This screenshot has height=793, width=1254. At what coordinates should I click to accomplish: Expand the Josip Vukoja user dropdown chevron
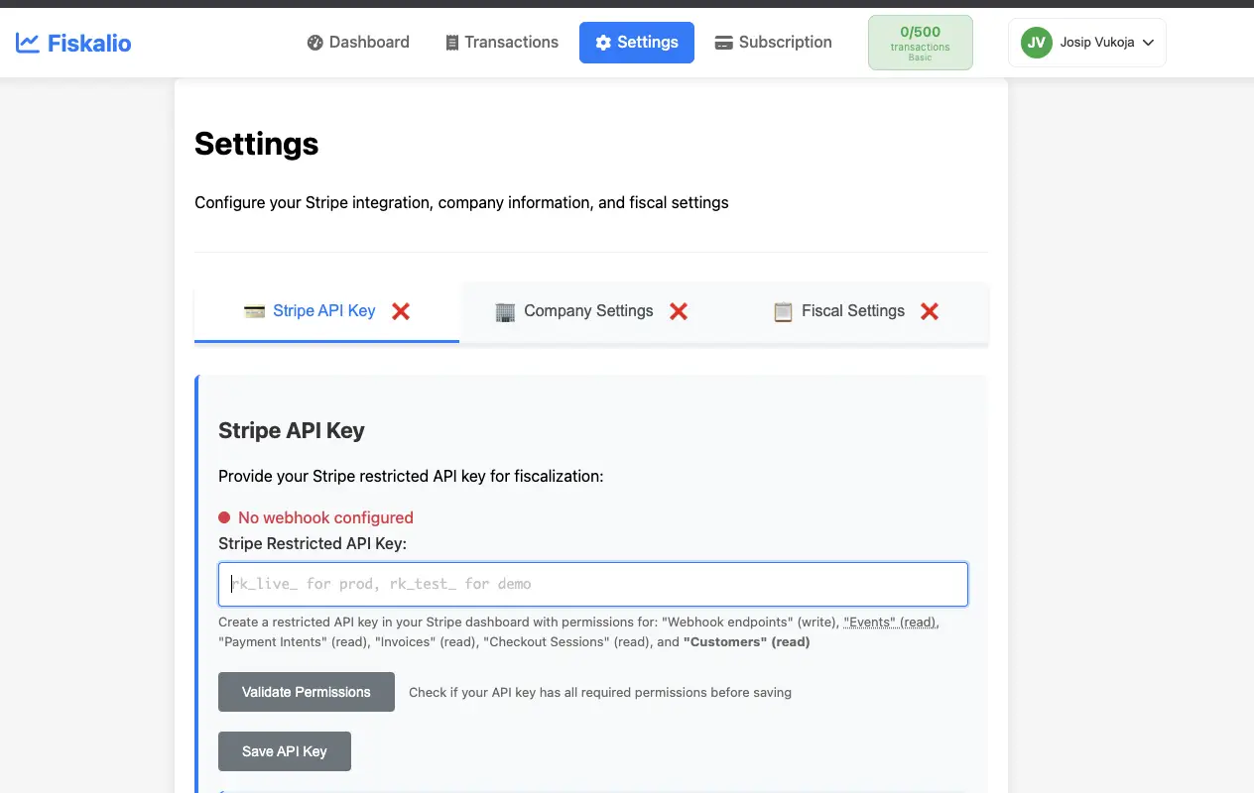1149,43
